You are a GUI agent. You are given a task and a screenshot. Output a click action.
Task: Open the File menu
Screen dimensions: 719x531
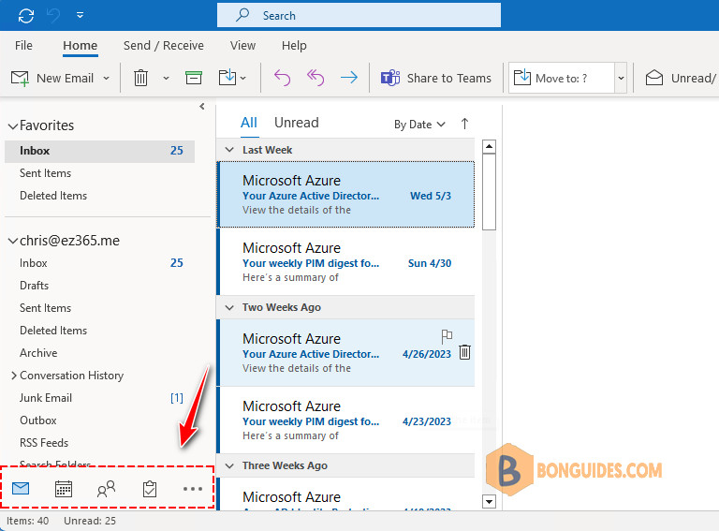pos(23,45)
